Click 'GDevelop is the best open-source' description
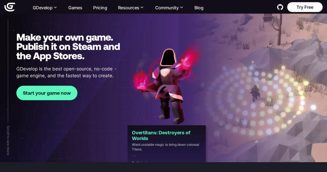The width and height of the screenshot is (327, 172). tap(65, 72)
